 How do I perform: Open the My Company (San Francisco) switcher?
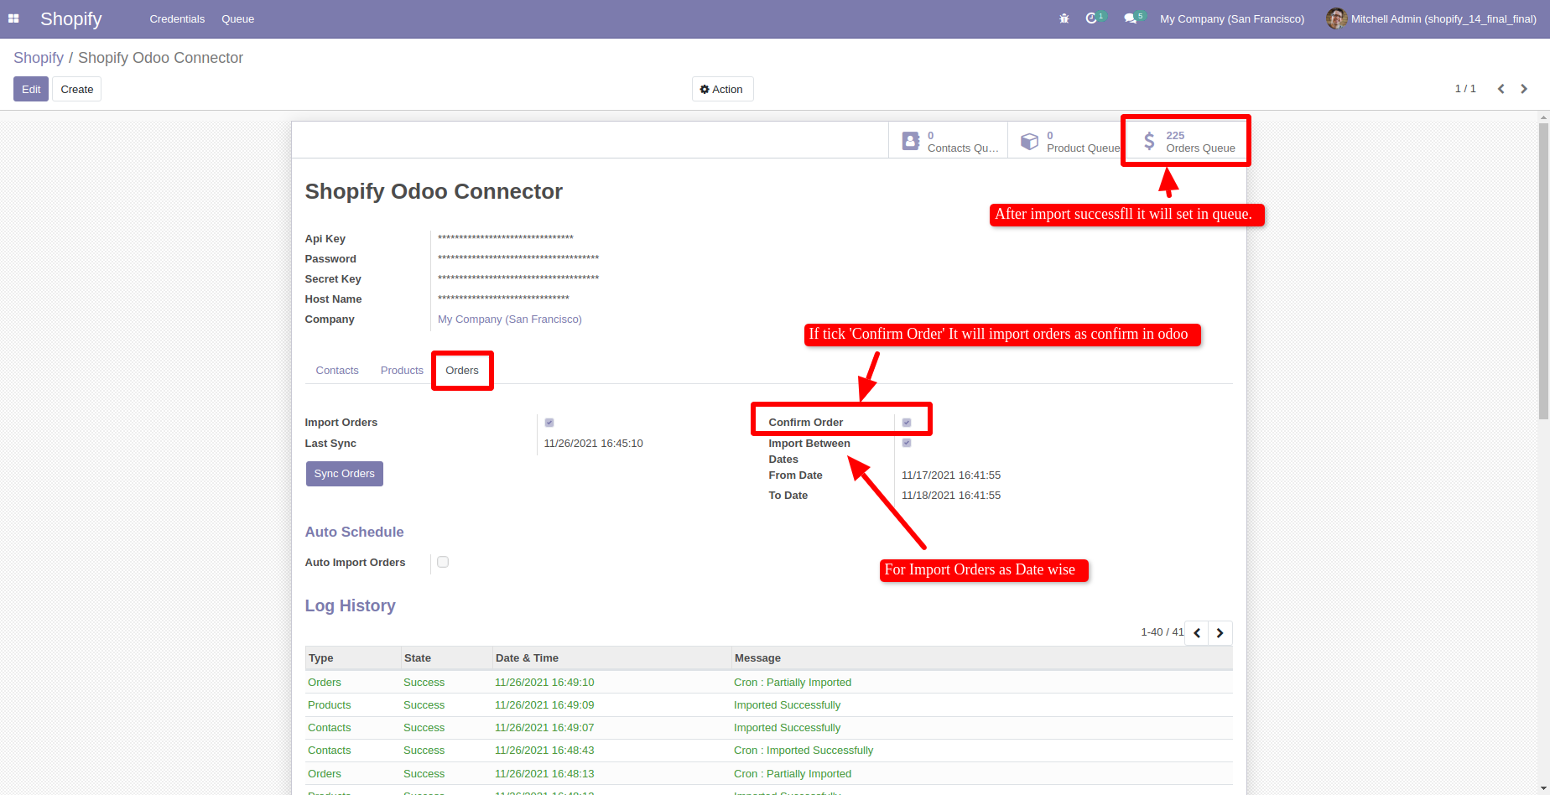1232,18
